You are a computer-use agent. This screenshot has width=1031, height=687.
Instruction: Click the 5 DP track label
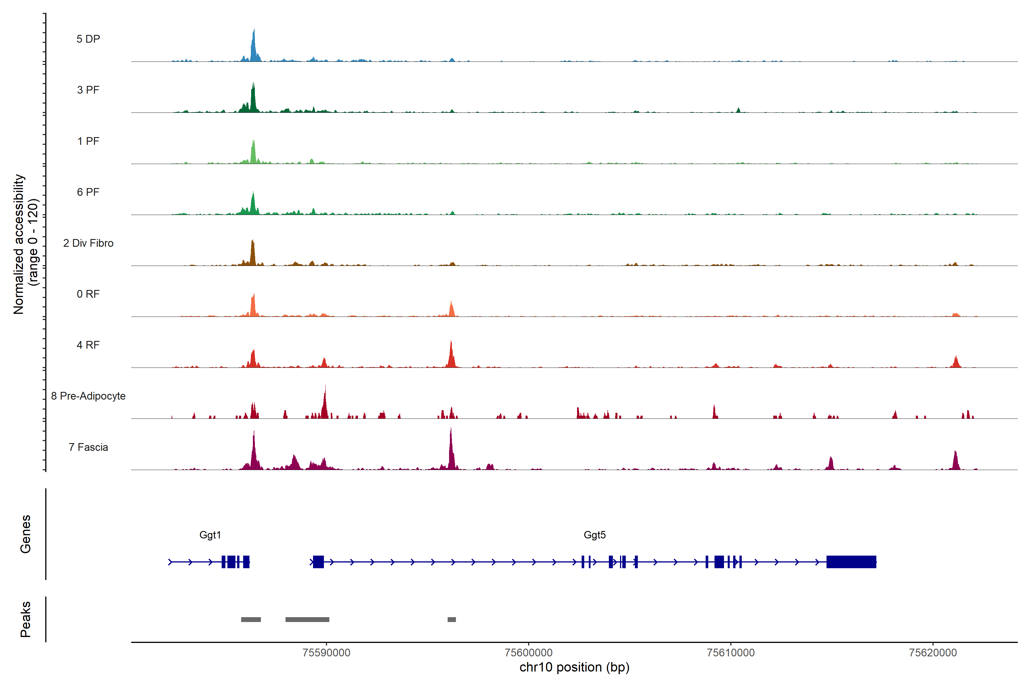[x=88, y=39]
